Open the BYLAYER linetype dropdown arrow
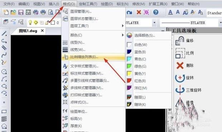222x132 pixels. (221, 23)
